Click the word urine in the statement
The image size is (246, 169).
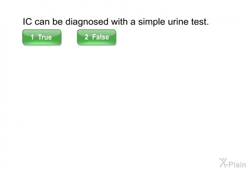(178, 22)
